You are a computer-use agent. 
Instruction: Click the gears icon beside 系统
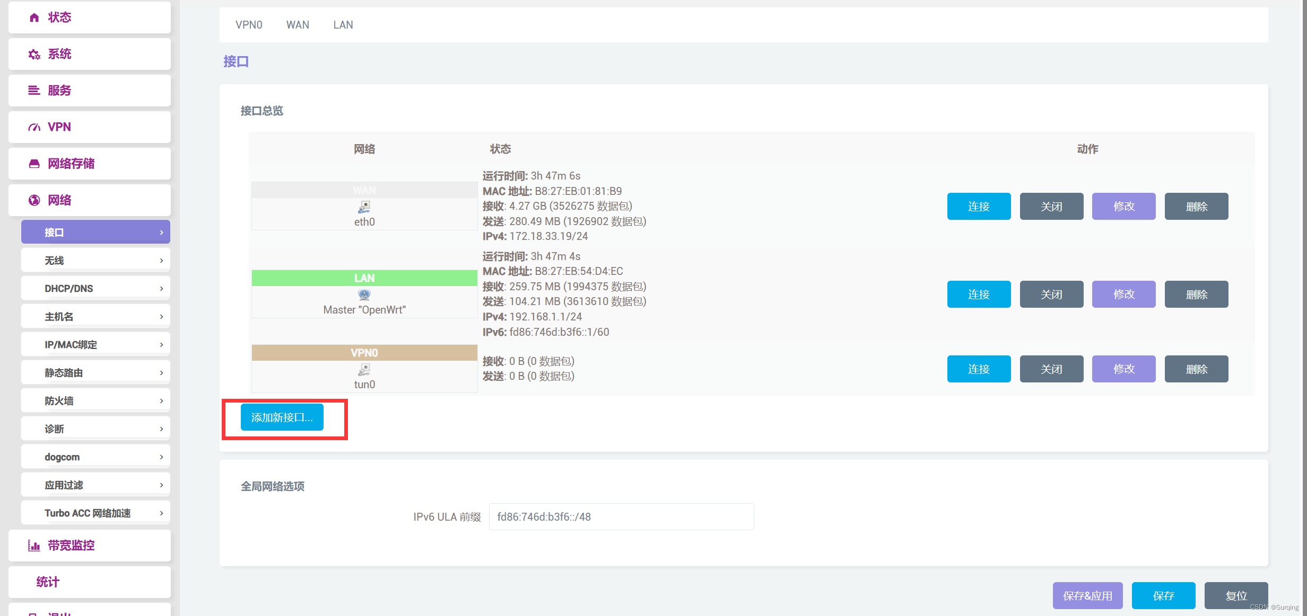(x=34, y=54)
